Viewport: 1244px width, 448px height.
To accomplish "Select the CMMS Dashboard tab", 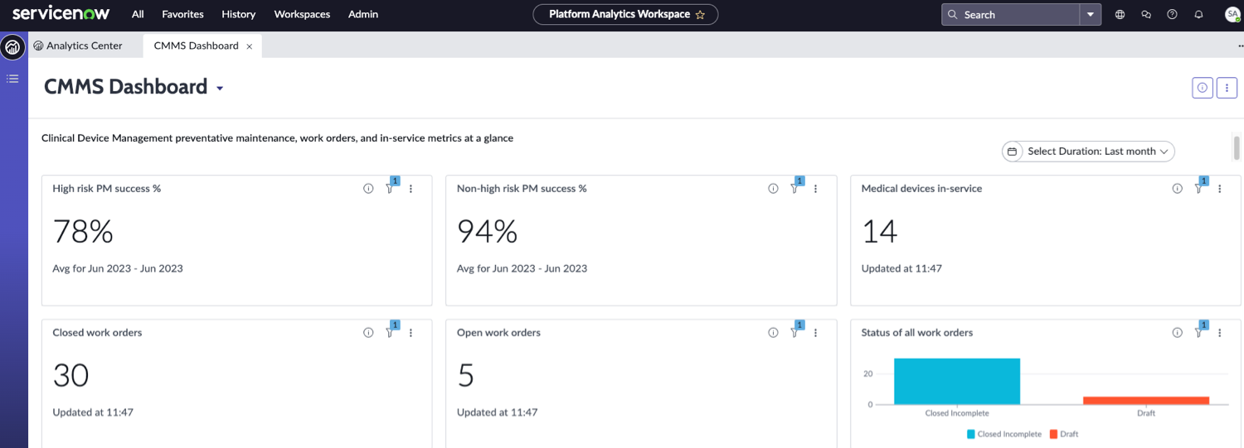I will 196,46.
